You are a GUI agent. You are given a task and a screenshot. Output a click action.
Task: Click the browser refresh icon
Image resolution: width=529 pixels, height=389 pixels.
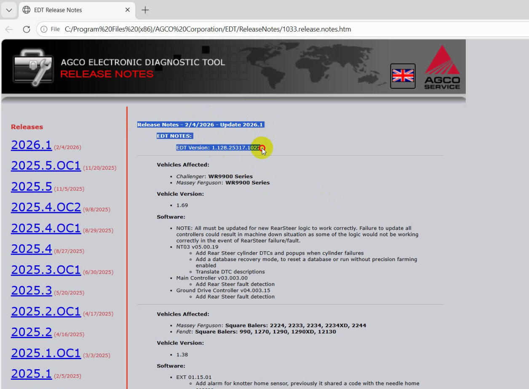pyautogui.click(x=26, y=29)
